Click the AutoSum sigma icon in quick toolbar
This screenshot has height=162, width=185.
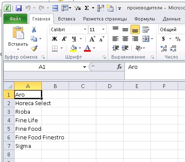tap(87, 8)
